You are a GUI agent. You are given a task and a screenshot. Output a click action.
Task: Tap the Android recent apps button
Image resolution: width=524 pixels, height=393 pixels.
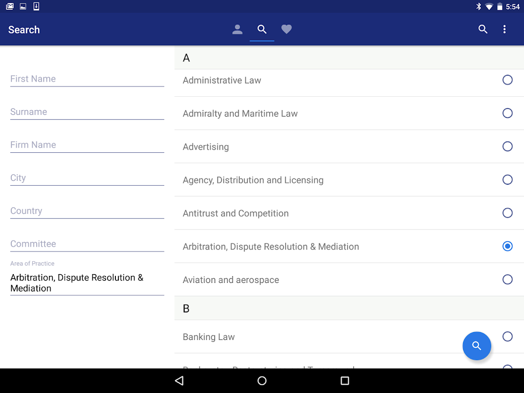[x=345, y=381]
